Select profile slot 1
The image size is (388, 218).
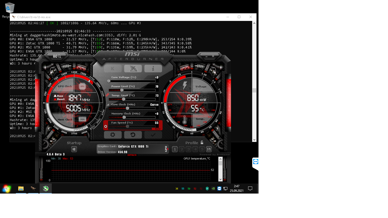(175, 149)
